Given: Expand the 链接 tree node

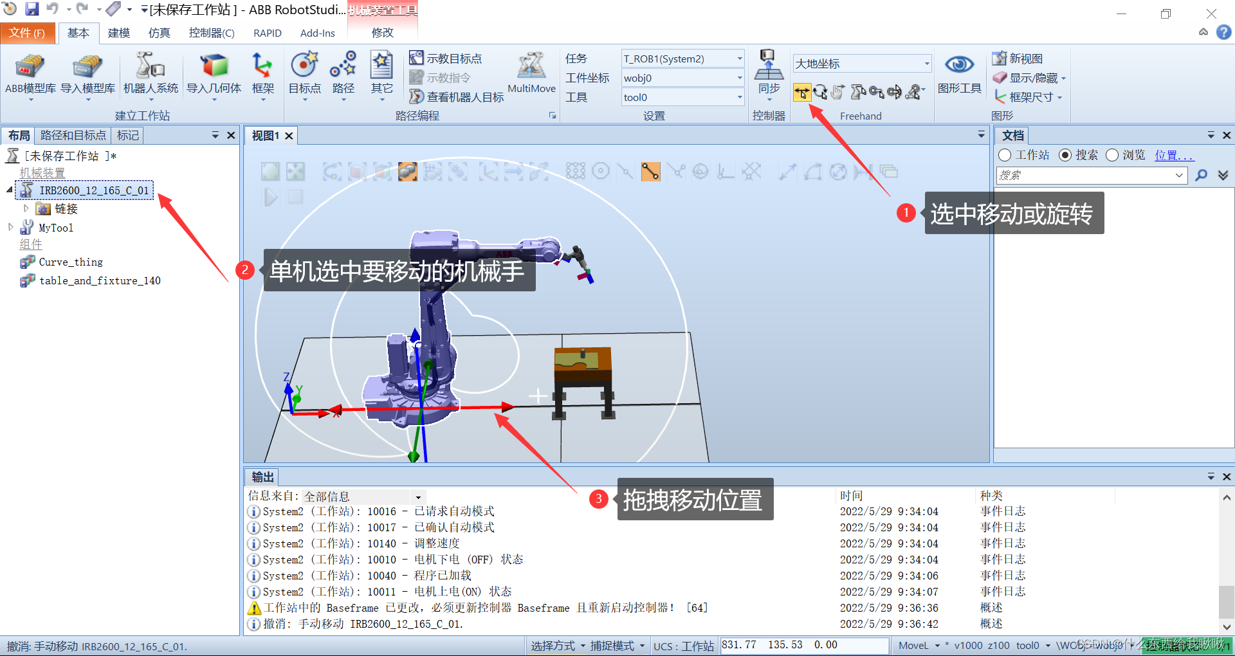Looking at the screenshot, I should pyautogui.click(x=26, y=208).
